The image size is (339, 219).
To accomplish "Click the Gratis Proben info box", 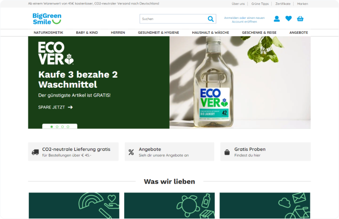I will point(266,152).
